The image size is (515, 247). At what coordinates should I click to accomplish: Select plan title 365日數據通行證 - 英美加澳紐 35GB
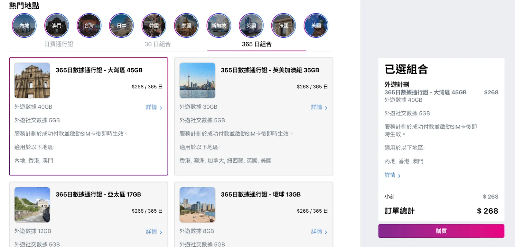click(x=270, y=70)
